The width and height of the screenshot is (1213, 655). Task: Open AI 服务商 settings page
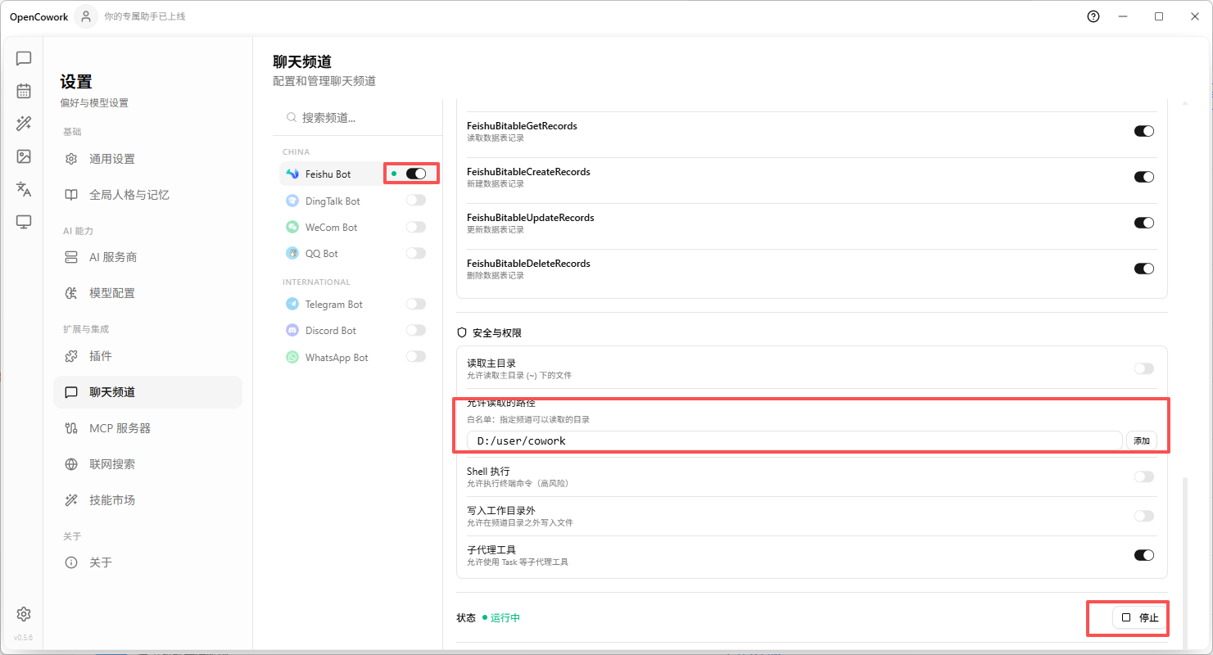tap(147, 257)
